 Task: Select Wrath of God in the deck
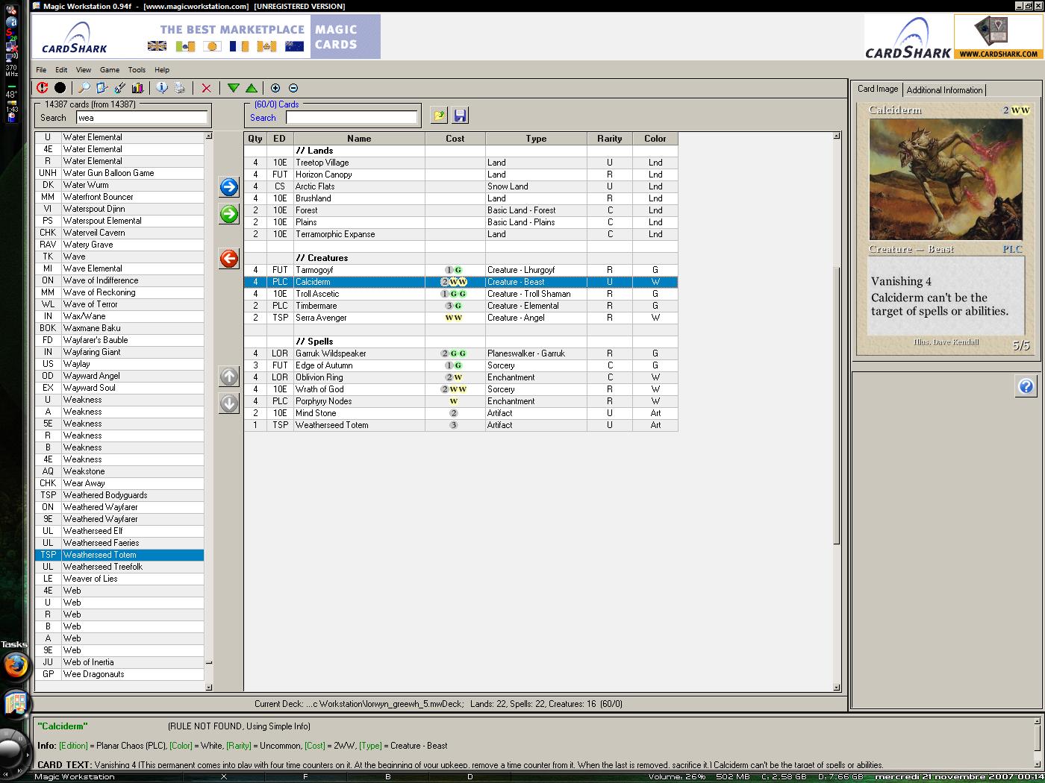point(461,389)
